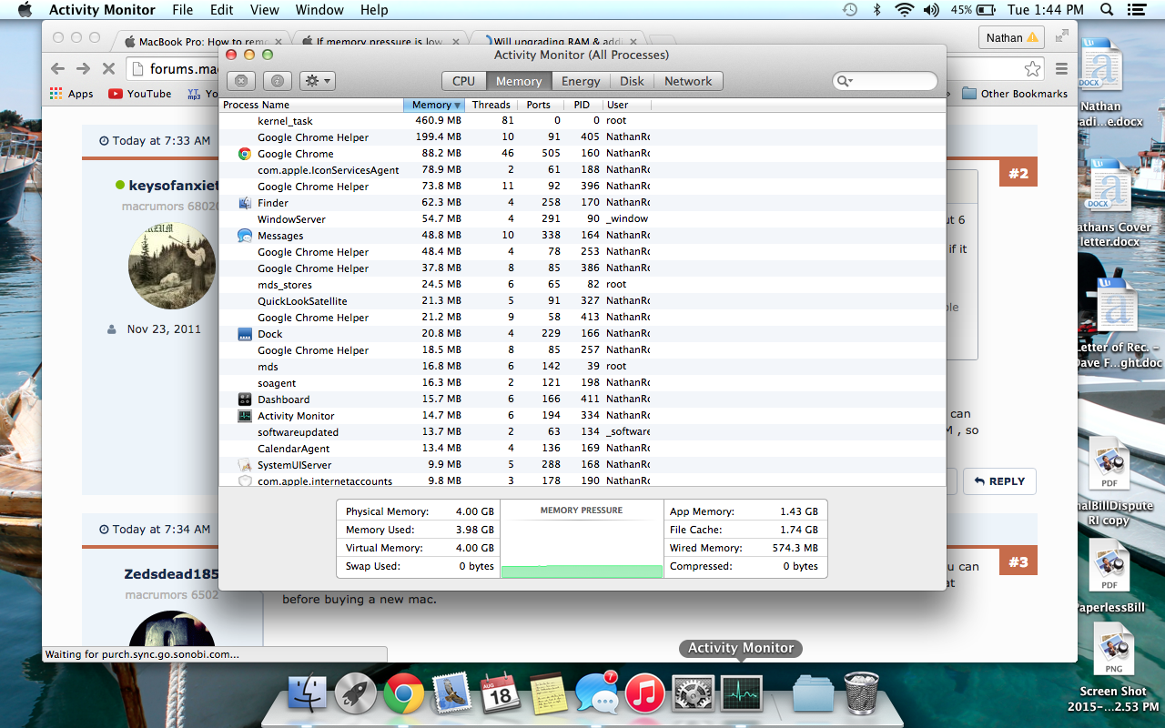Screen dimensions: 1165x728
Task: Bookmark page with Chrome star icon
Action: point(1032,68)
